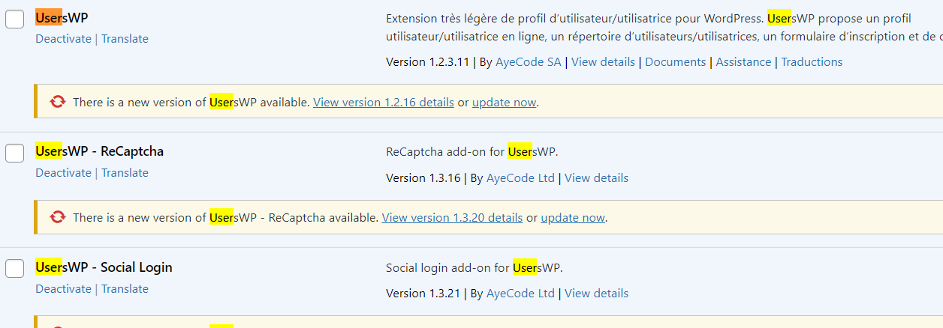Open the Documents link for UsersWP
This screenshot has height=328, width=943.
pos(675,62)
